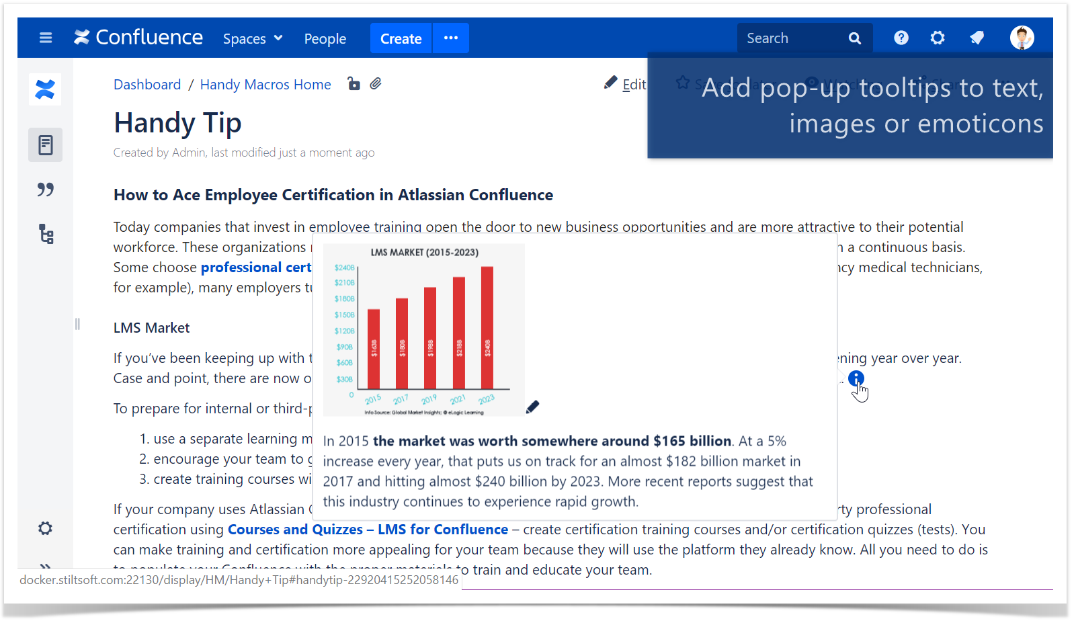Open Blog quotes icon in sidebar
The width and height of the screenshot is (1076, 623).
tap(45, 190)
